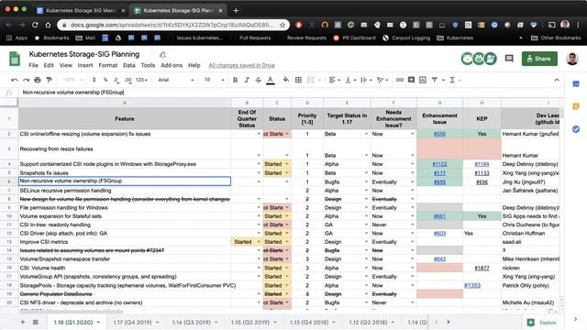Open a new Chrome tab
This screenshot has width=587, height=330.
click(x=236, y=10)
